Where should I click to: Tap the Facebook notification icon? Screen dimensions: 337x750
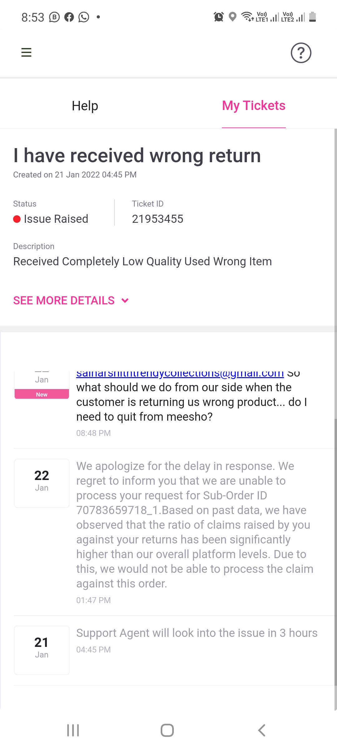tap(69, 17)
